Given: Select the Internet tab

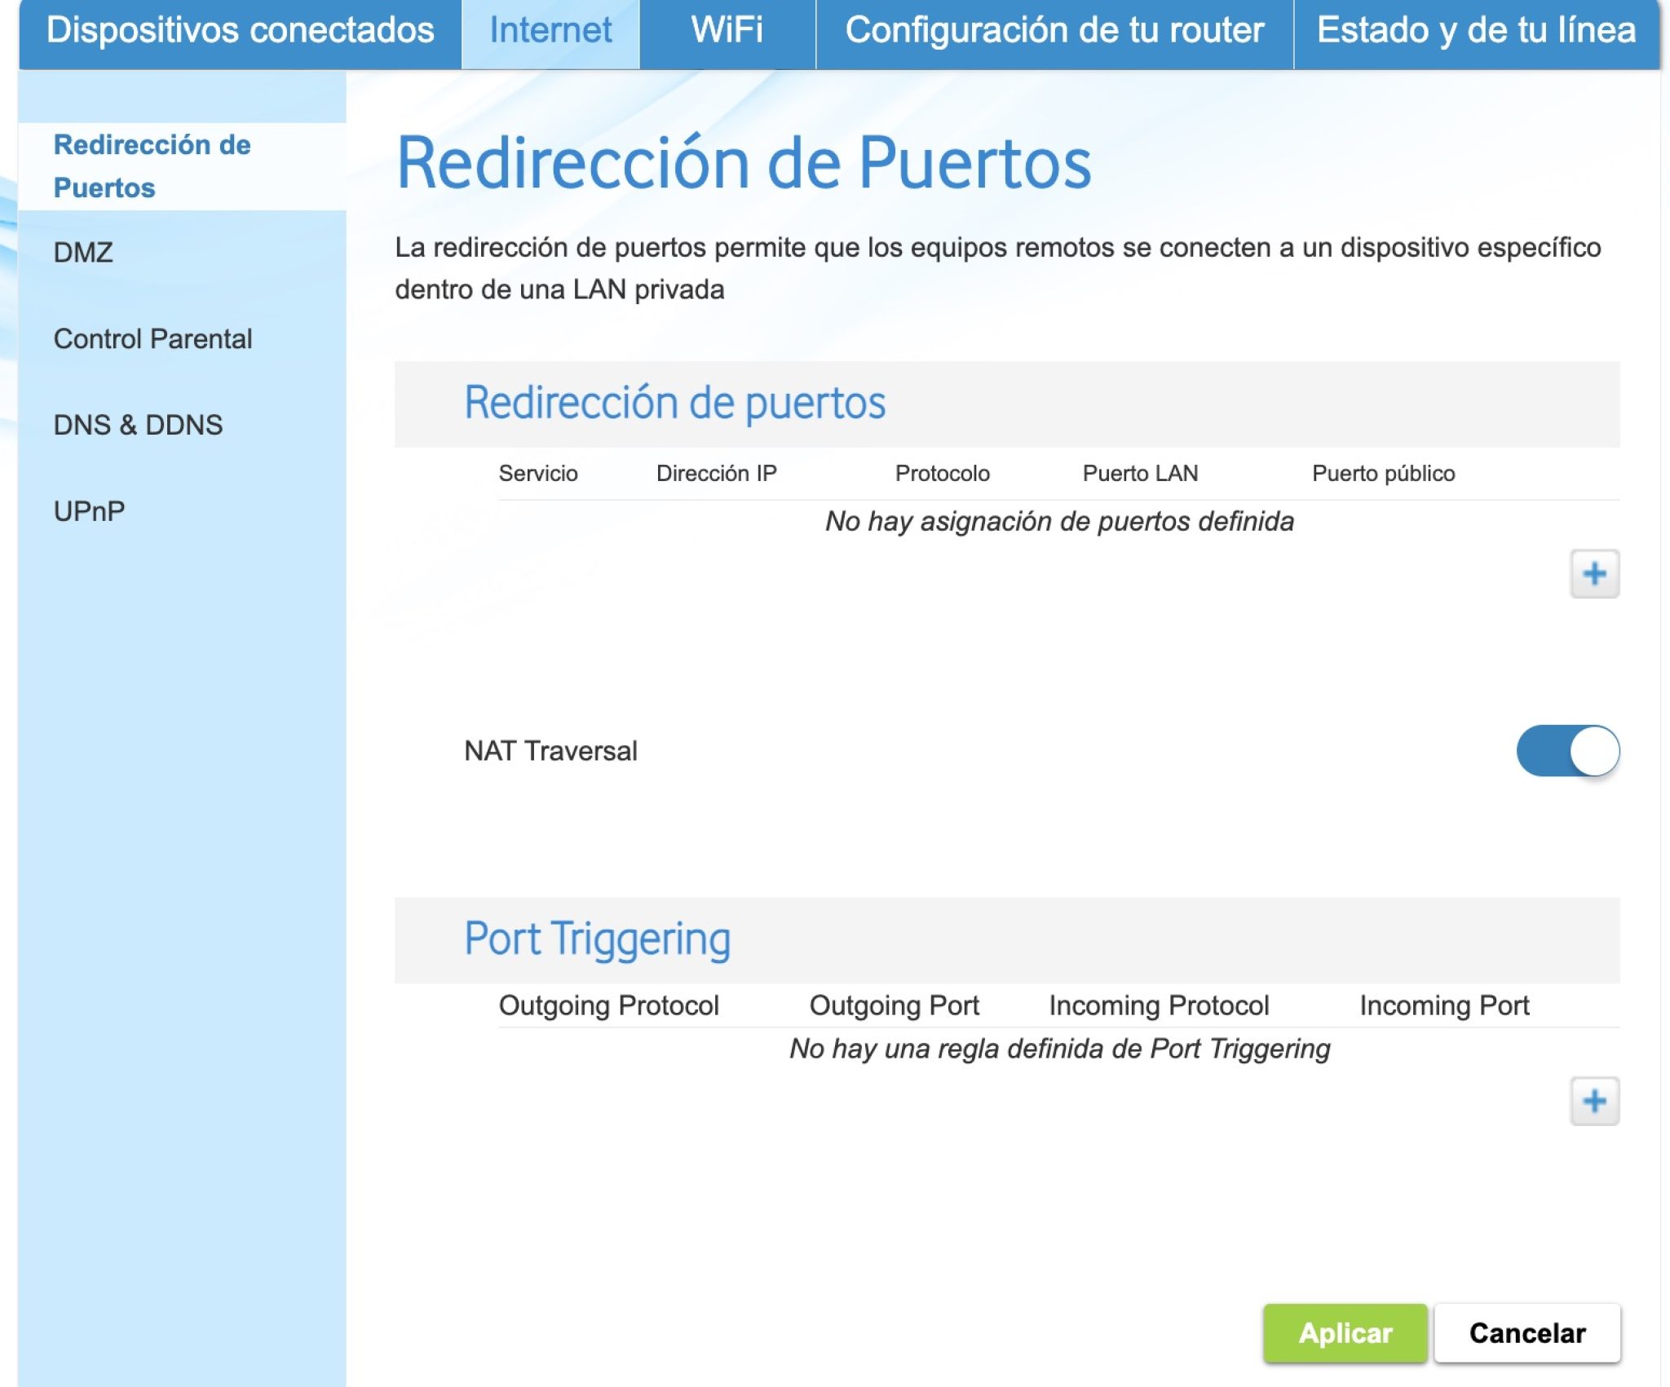Looking at the screenshot, I should click(x=551, y=31).
